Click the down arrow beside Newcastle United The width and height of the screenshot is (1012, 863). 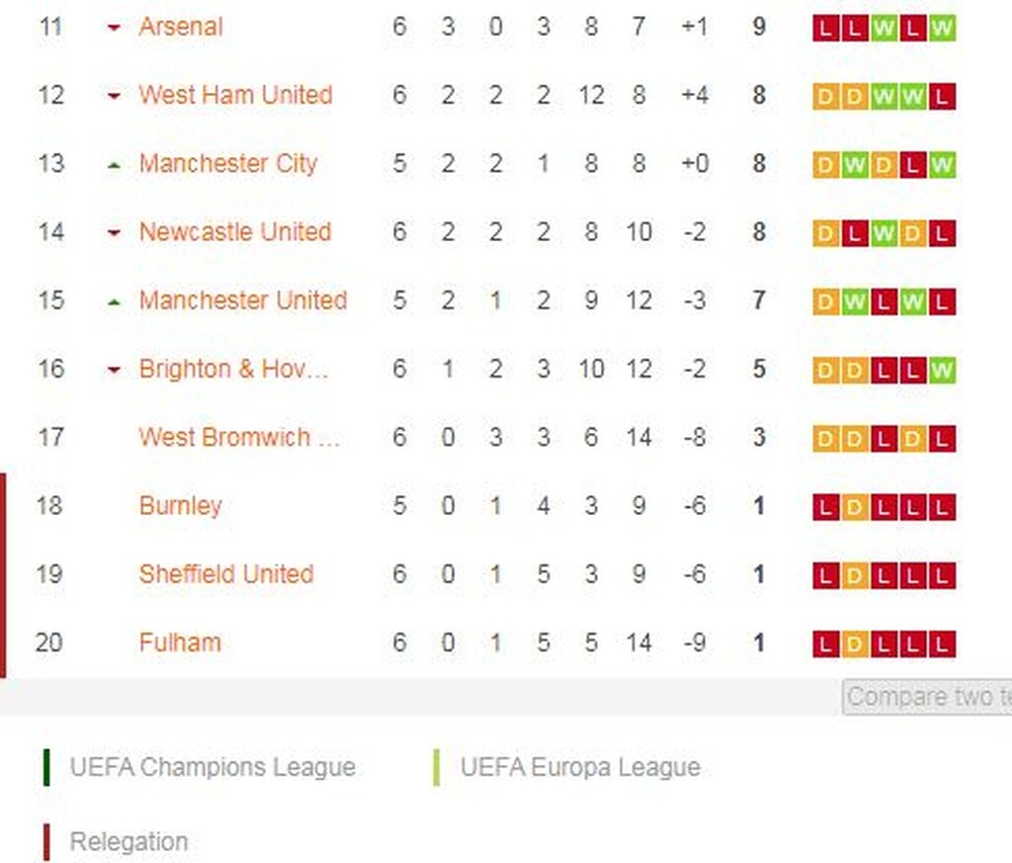(114, 233)
